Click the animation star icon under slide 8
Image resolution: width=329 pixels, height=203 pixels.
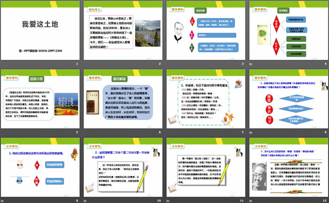coord(251,132)
